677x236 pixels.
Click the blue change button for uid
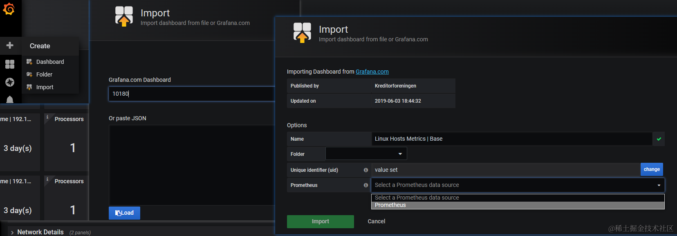(652, 169)
